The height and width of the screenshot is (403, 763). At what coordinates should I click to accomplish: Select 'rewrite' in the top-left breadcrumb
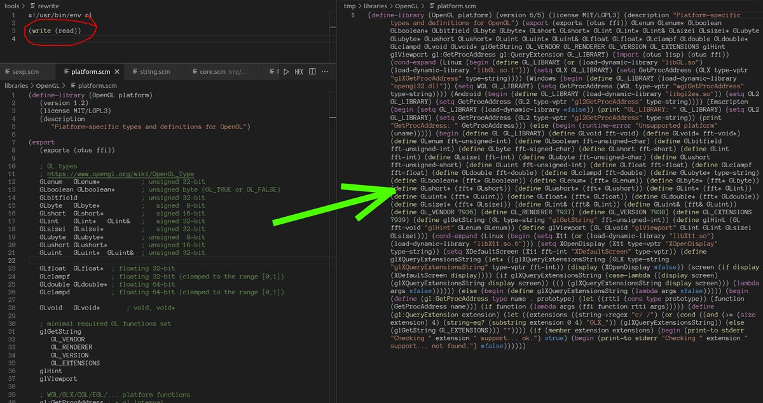tap(48, 6)
